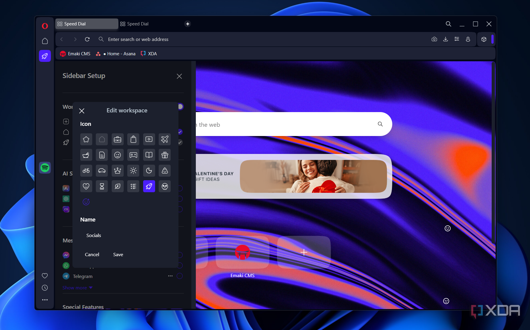Click the Opera menu logo
The width and height of the screenshot is (530, 330).
coord(45,26)
